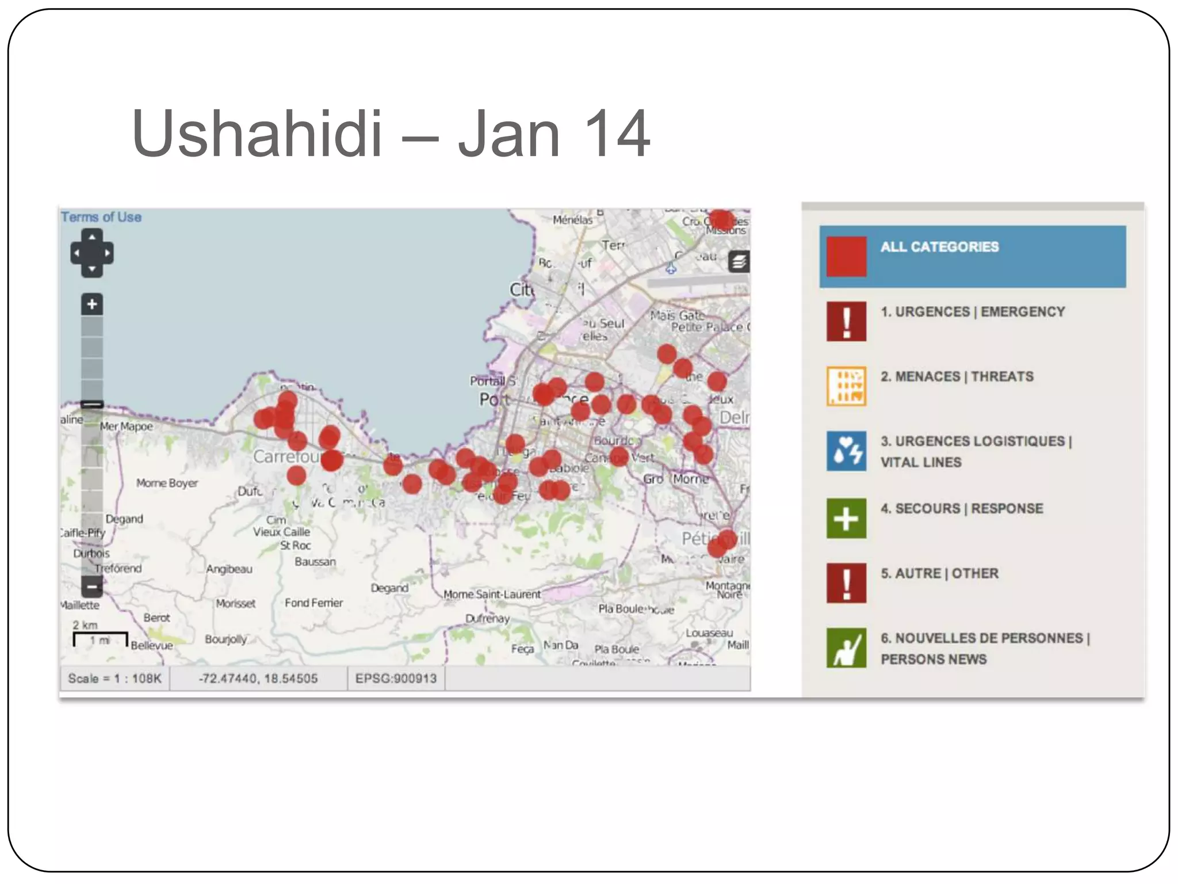Pan the map right with arrow control

pos(107,253)
